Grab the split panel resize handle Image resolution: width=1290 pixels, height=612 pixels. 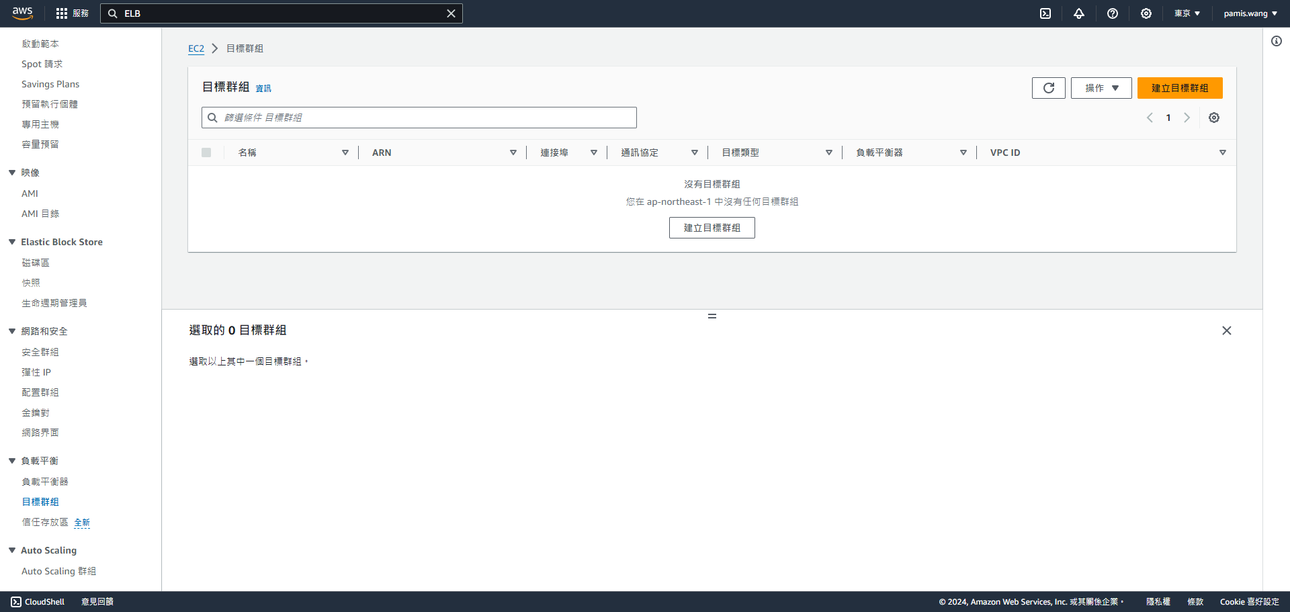tap(712, 316)
